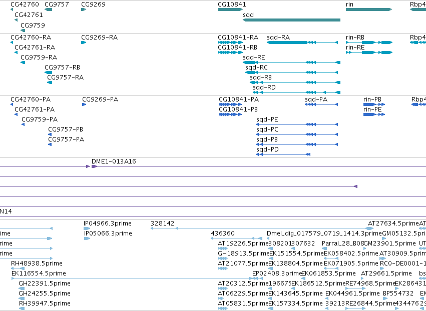Select the CG9269 gene arrow
This screenshot has height=311, width=426.
tap(84, 9)
